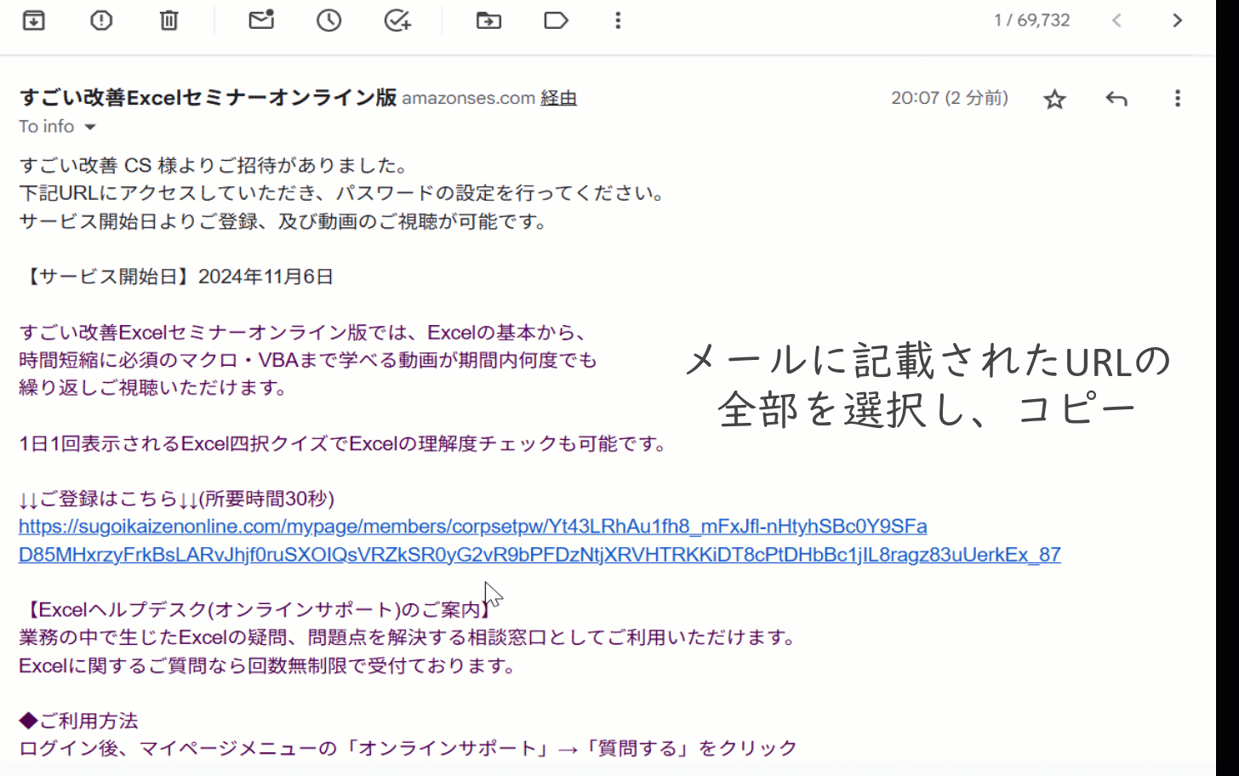
Task: Delete the email with the trash icon
Action: click(169, 20)
